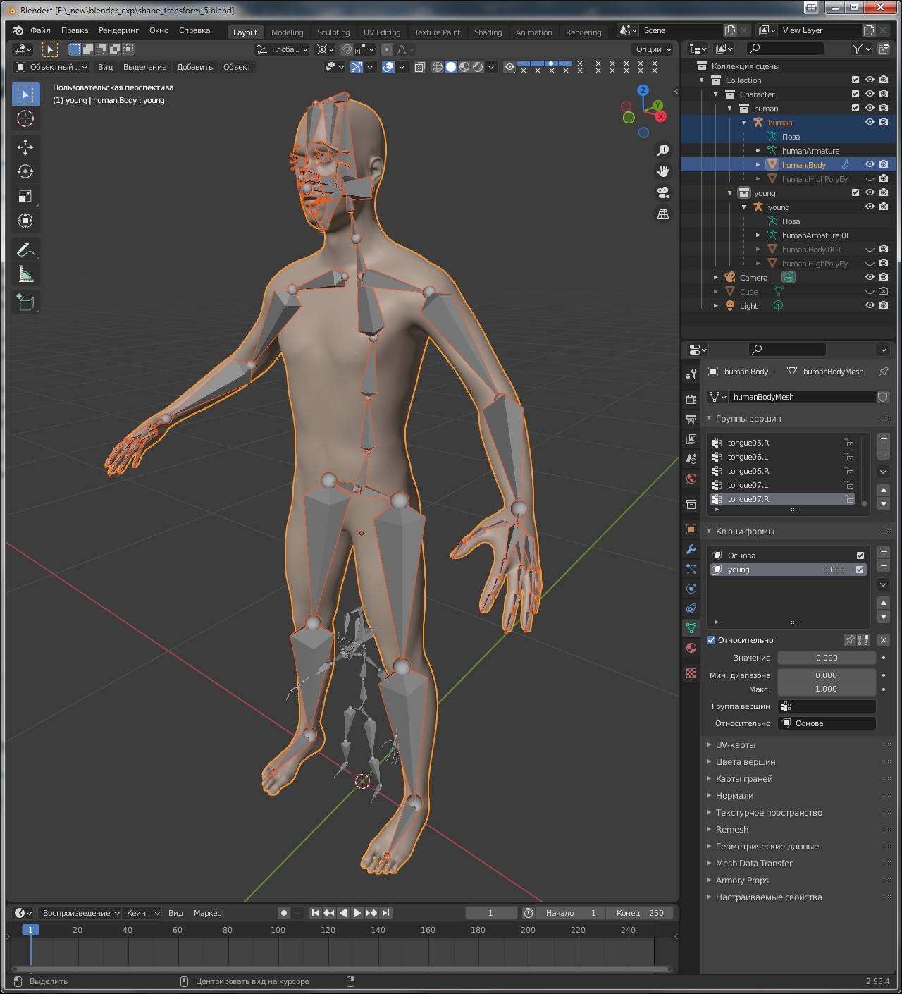Image resolution: width=902 pixels, height=994 pixels.
Task: Expand the Camera item in outliner
Action: click(716, 278)
